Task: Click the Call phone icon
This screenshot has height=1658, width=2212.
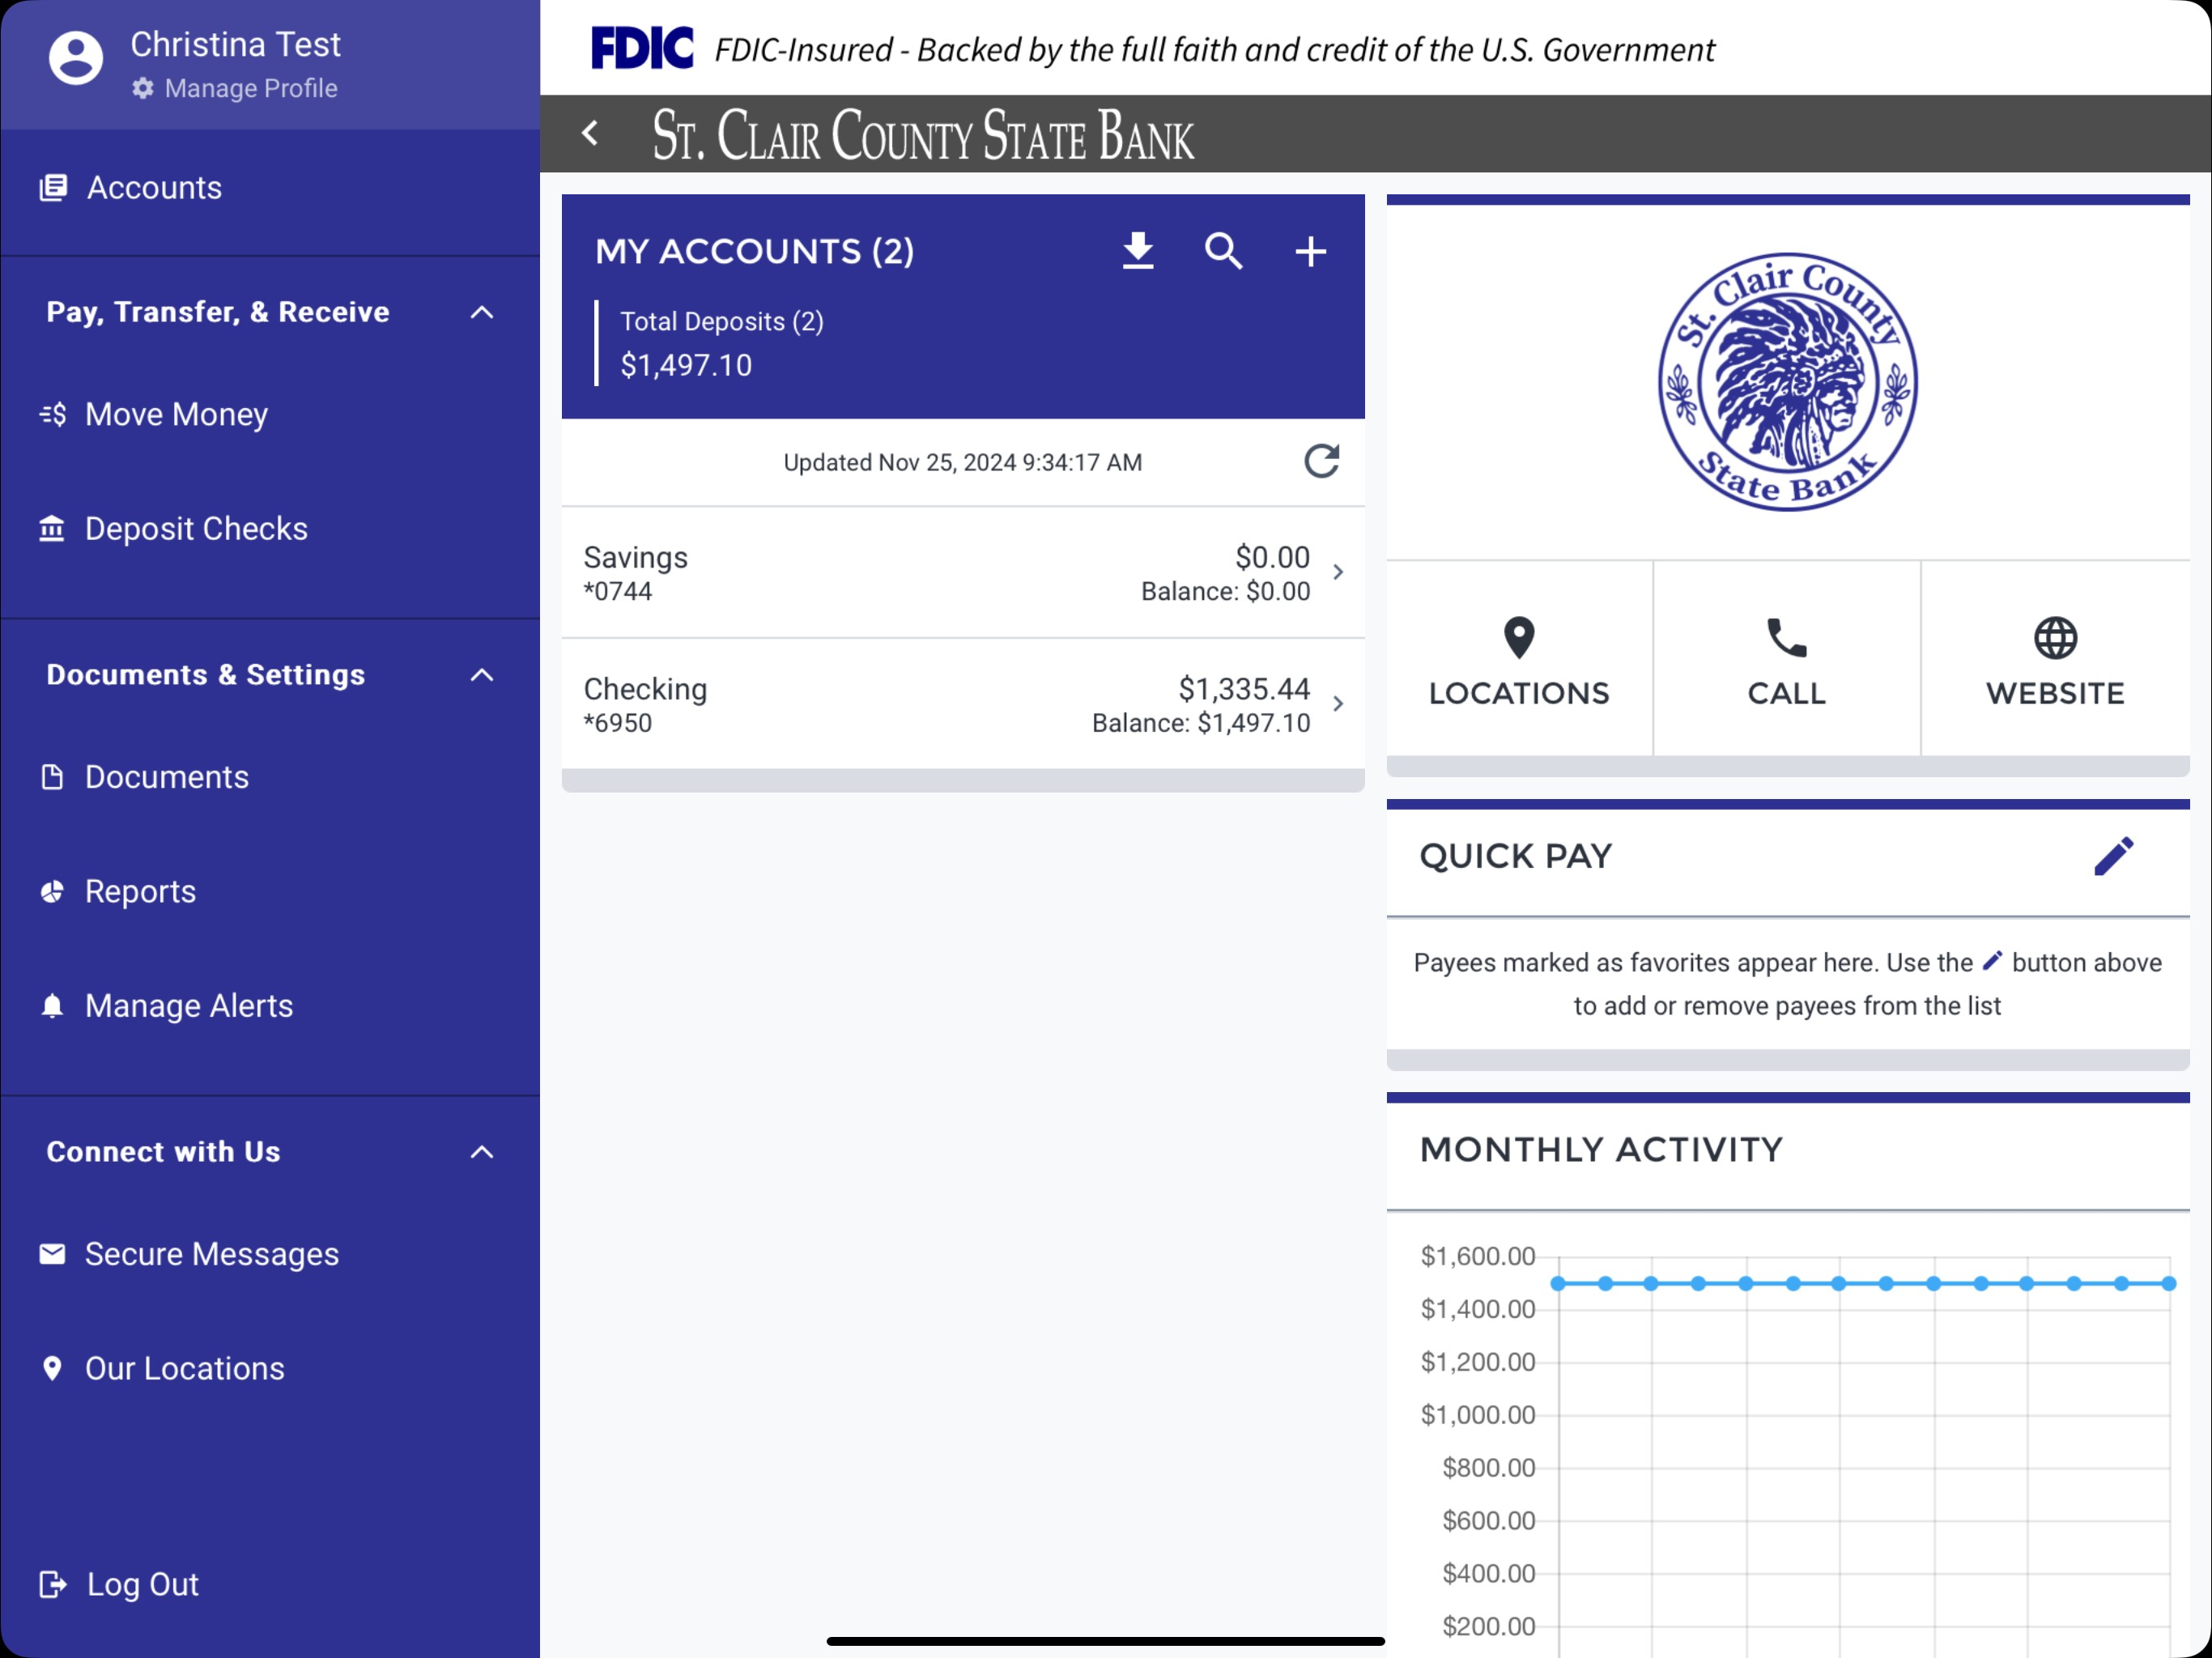Action: (x=1787, y=638)
